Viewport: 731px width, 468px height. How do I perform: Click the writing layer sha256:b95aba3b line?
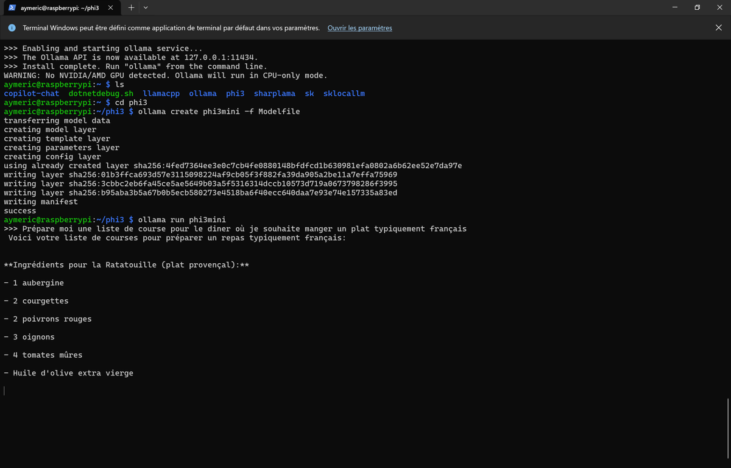(200, 193)
